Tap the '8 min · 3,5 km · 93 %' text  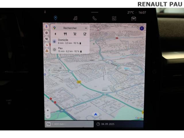point(68,43)
